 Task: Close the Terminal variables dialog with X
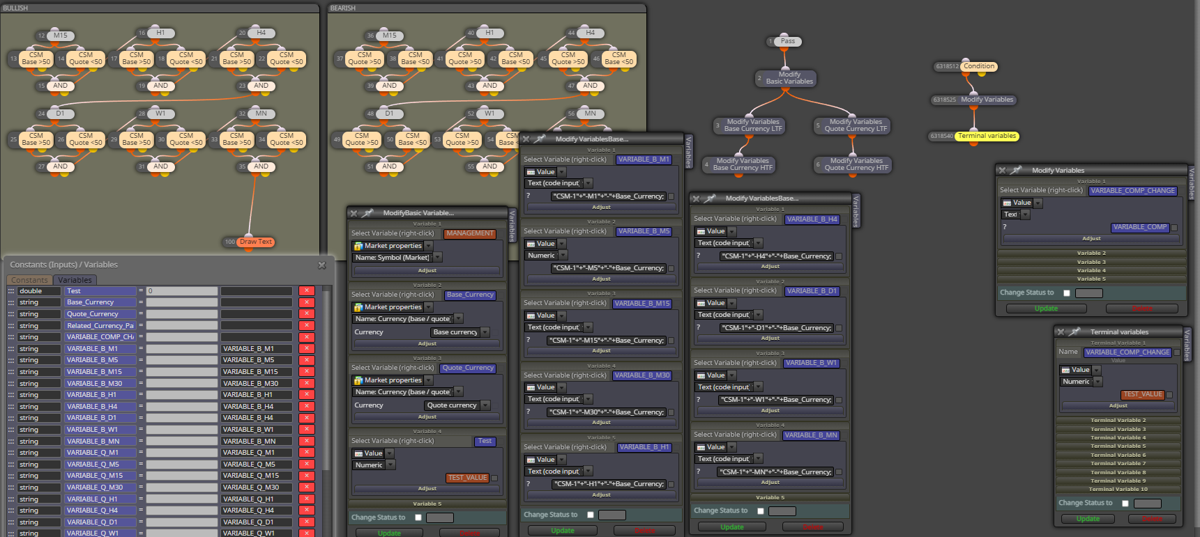click(1061, 332)
